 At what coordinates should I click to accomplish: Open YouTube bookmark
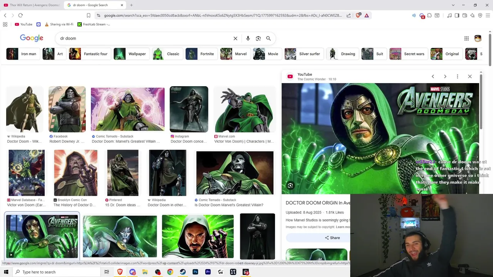pos(23,24)
